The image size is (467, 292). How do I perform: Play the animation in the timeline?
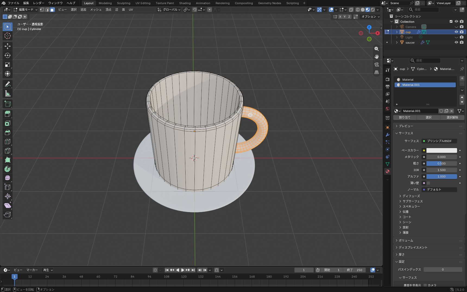tap(182, 270)
